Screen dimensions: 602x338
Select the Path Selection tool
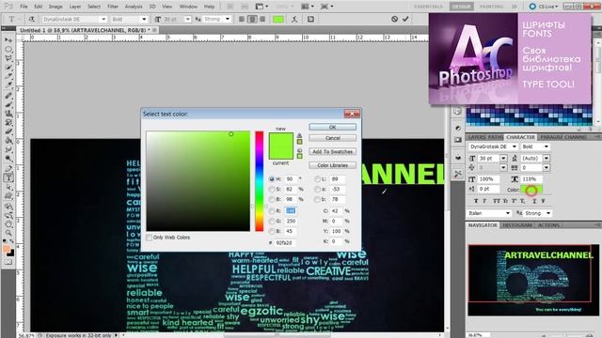(8, 187)
